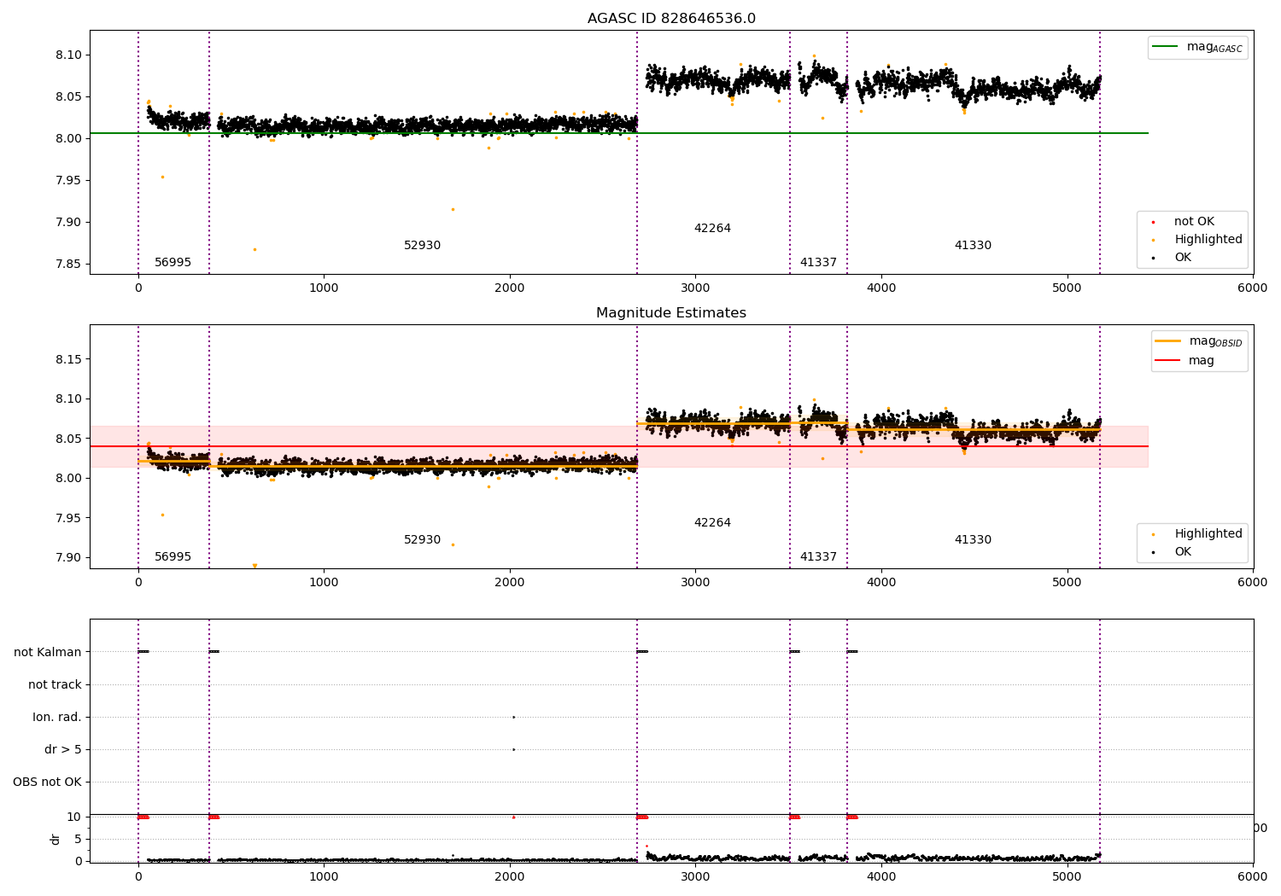Click obsid label 41337 in the AGASC ID plot
Image resolution: width=1281 pixels, height=896 pixels.
point(818,263)
